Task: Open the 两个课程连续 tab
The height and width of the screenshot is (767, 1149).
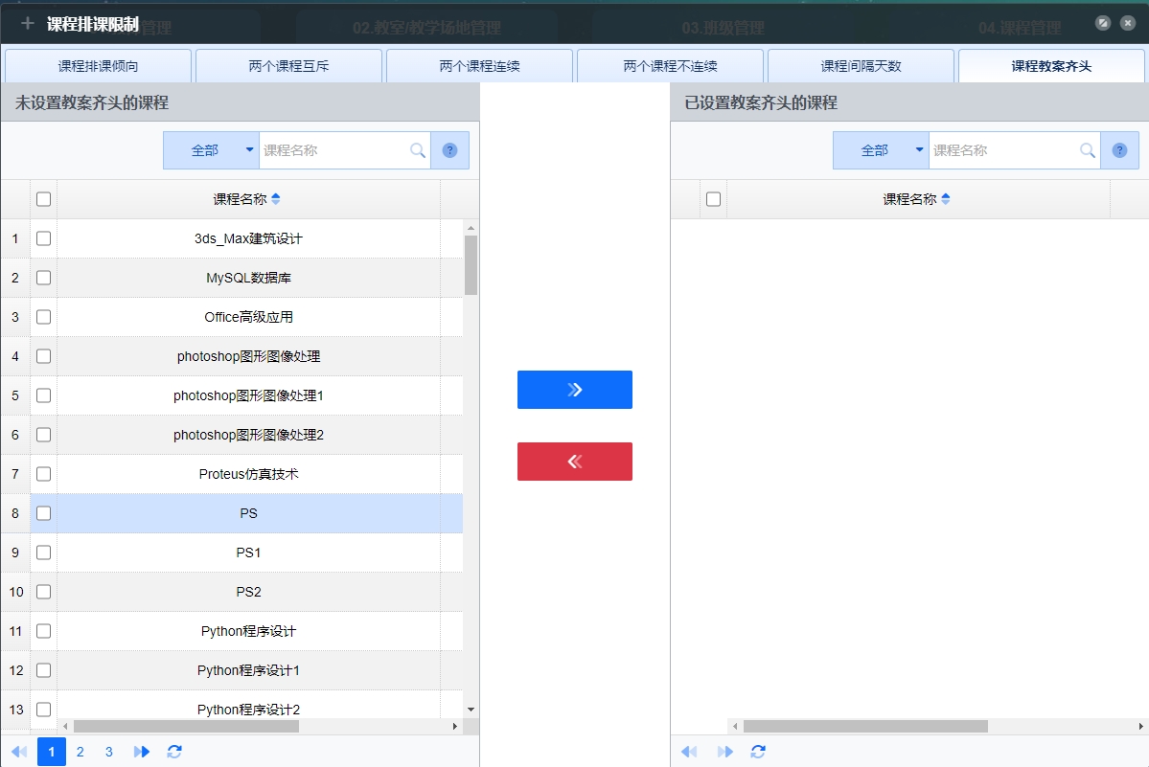Action: (x=479, y=66)
